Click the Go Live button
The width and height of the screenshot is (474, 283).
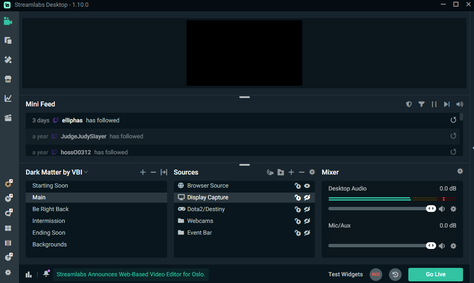click(436, 274)
